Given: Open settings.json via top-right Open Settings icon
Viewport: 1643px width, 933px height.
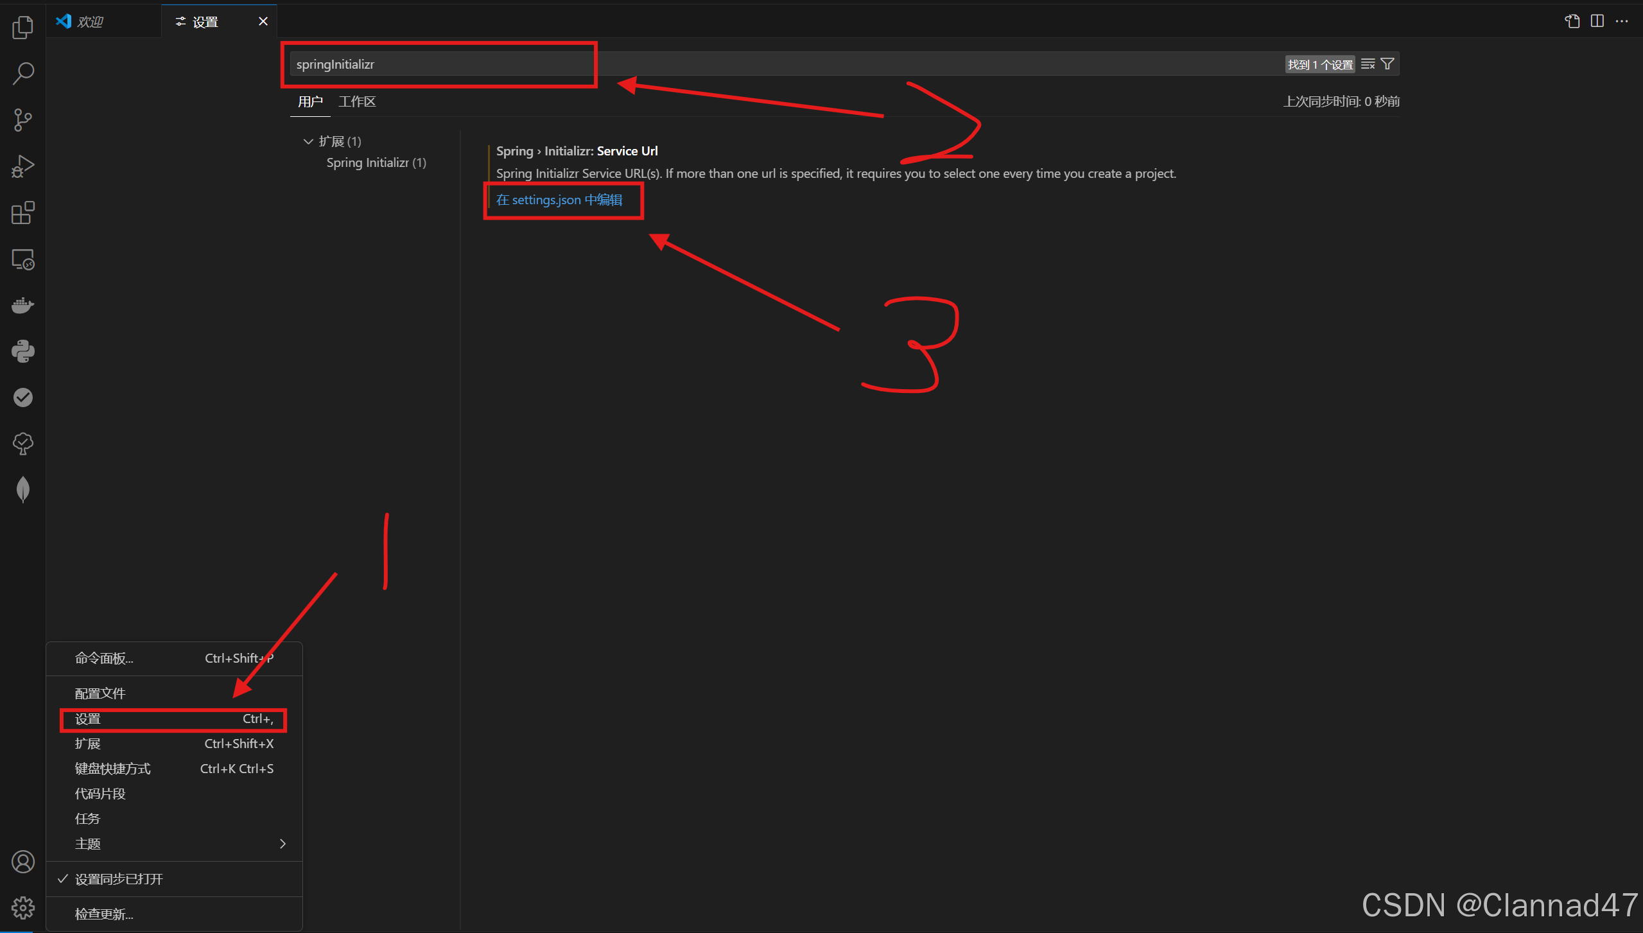Looking at the screenshot, I should click(1571, 21).
